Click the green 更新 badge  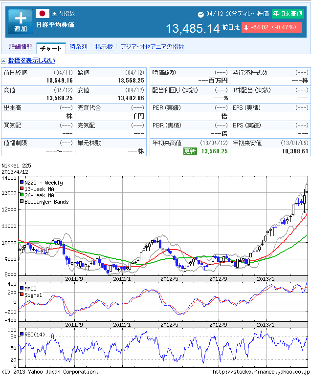point(190,151)
